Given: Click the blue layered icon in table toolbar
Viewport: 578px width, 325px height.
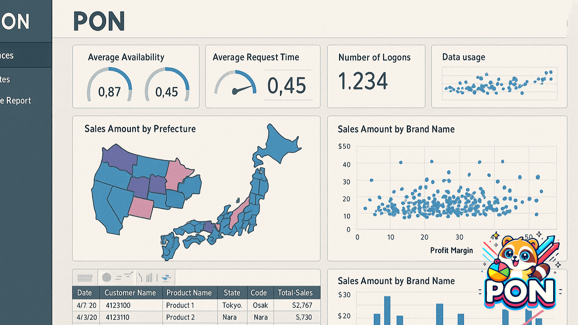Looking at the screenshot, I should (166, 278).
